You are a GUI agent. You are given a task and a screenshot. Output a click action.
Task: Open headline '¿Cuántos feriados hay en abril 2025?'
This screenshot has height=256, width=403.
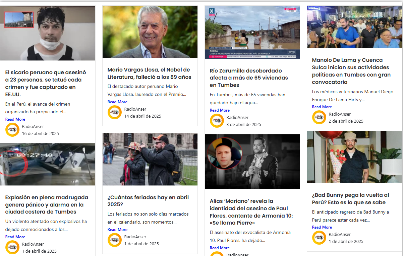[x=148, y=201]
